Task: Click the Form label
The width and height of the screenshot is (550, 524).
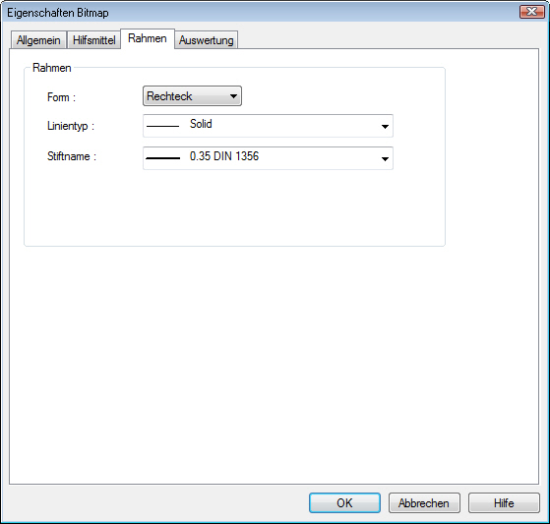Action: (x=61, y=97)
